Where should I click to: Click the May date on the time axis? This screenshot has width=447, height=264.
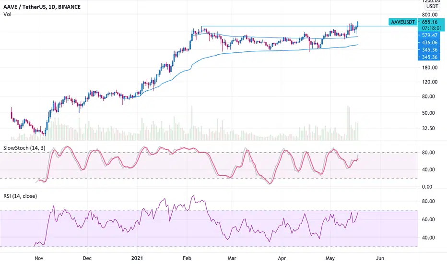pos(330,258)
